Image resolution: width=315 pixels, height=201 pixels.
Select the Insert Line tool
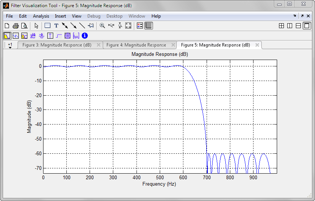coord(82,26)
